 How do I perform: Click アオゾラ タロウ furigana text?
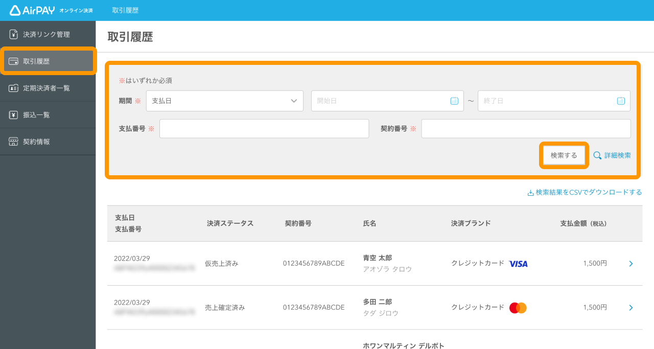(x=387, y=269)
